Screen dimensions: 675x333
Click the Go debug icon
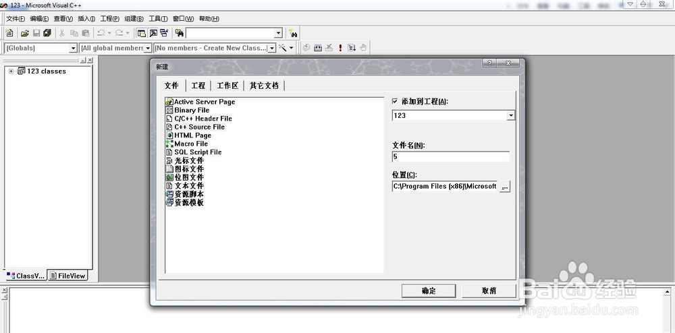tap(352, 48)
